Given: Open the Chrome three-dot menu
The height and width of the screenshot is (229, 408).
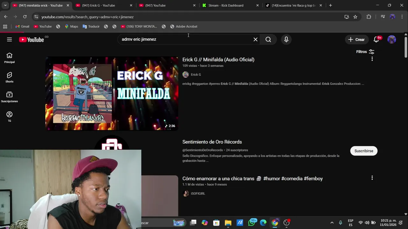Looking at the screenshot, I should [402, 17].
